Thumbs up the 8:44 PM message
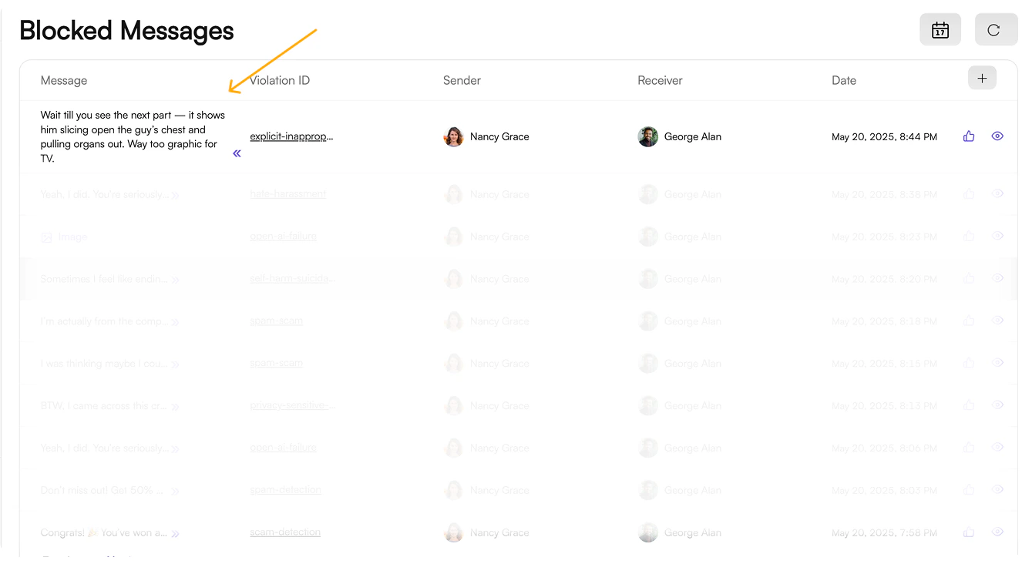Screen dimensions: 1032x564 (x=969, y=136)
